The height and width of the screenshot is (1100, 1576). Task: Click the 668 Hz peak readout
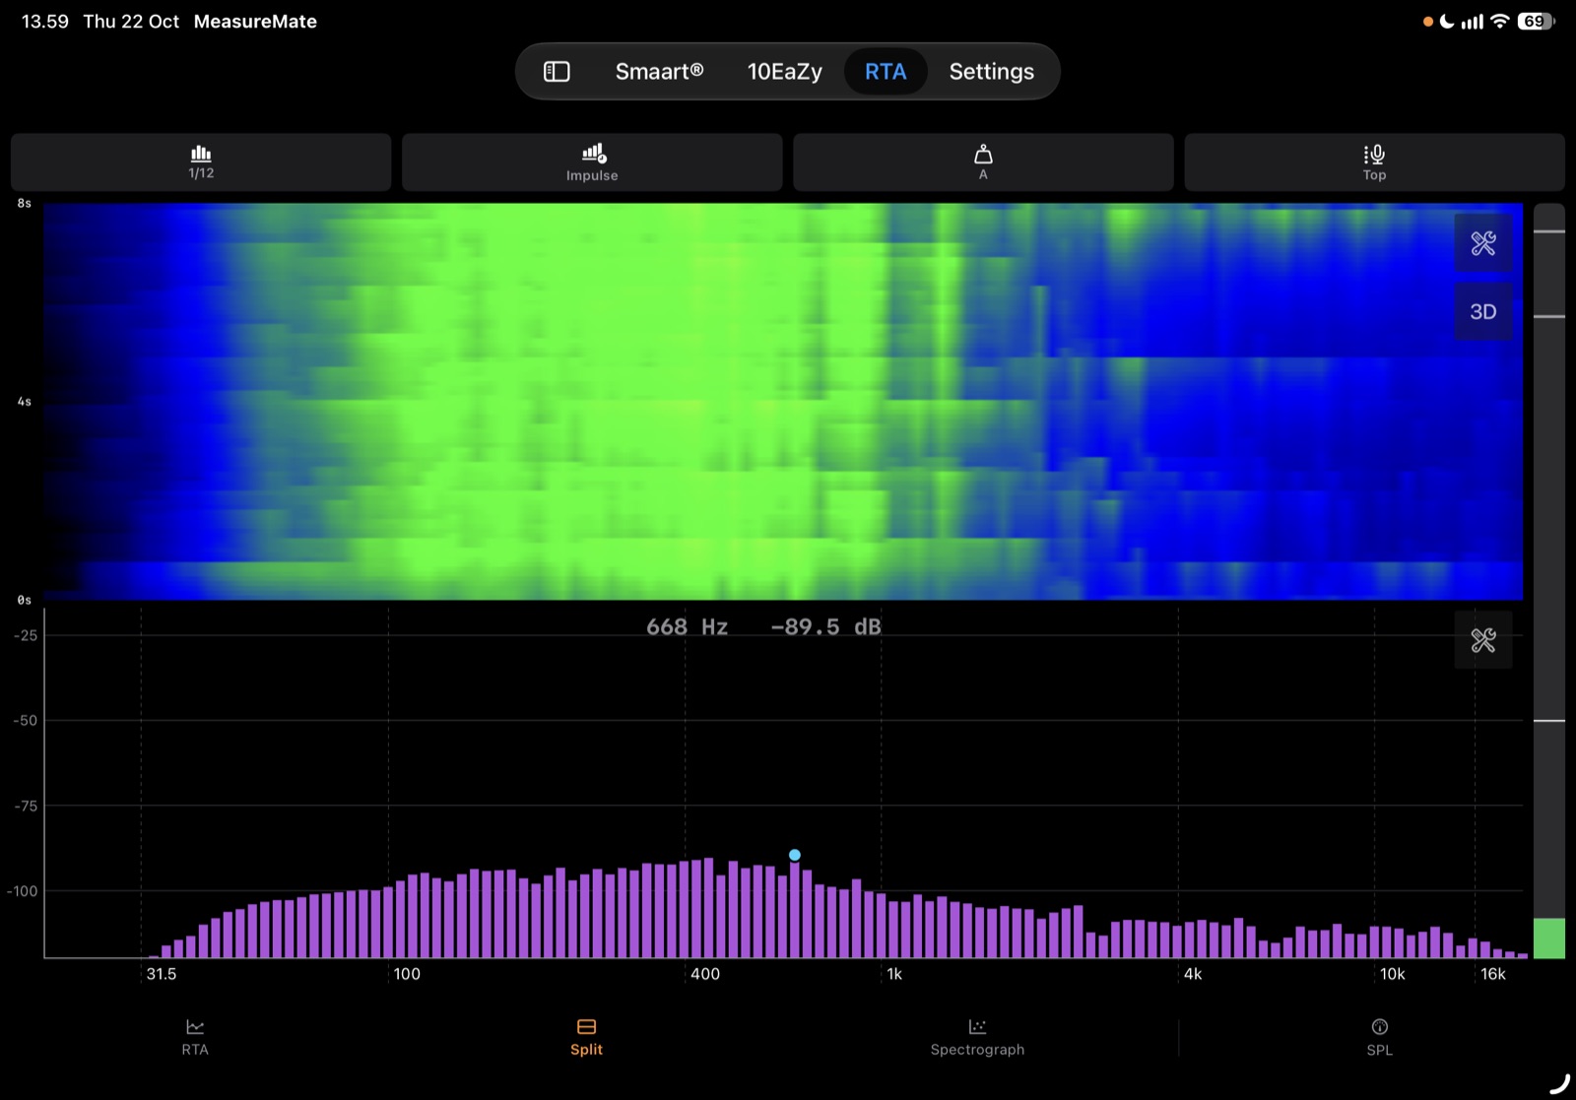pos(687,627)
